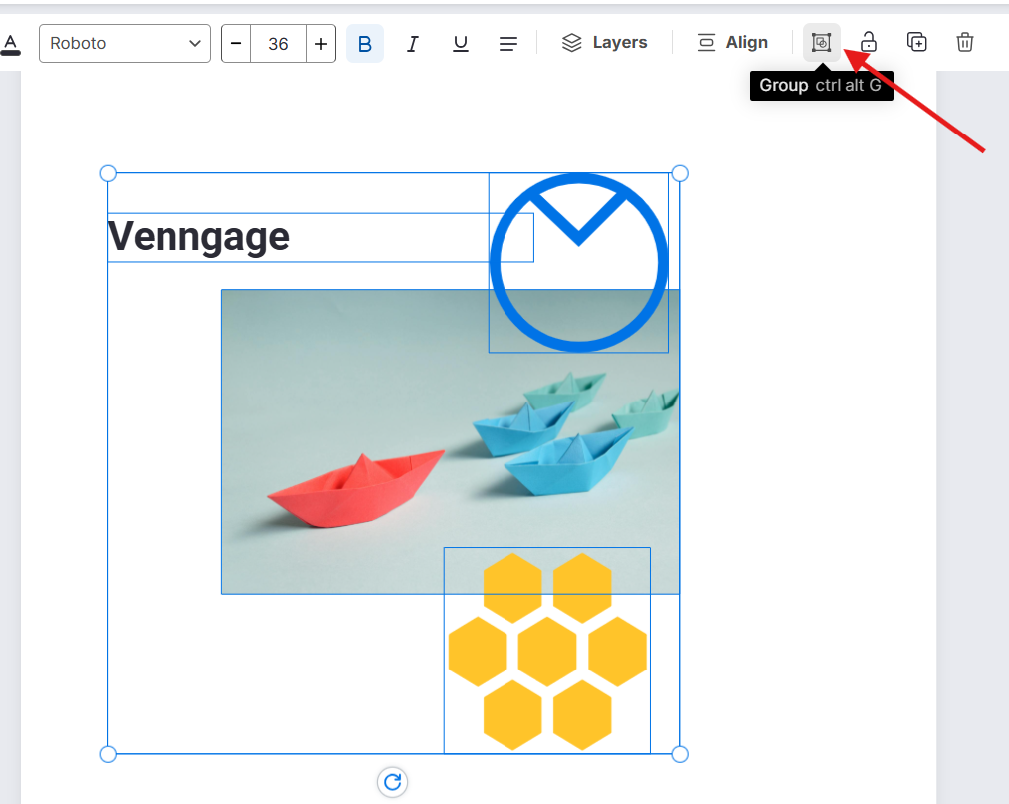Screen dimensions: 1009x804
Task: Decrease font size with minus button
Action: [236, 44]
